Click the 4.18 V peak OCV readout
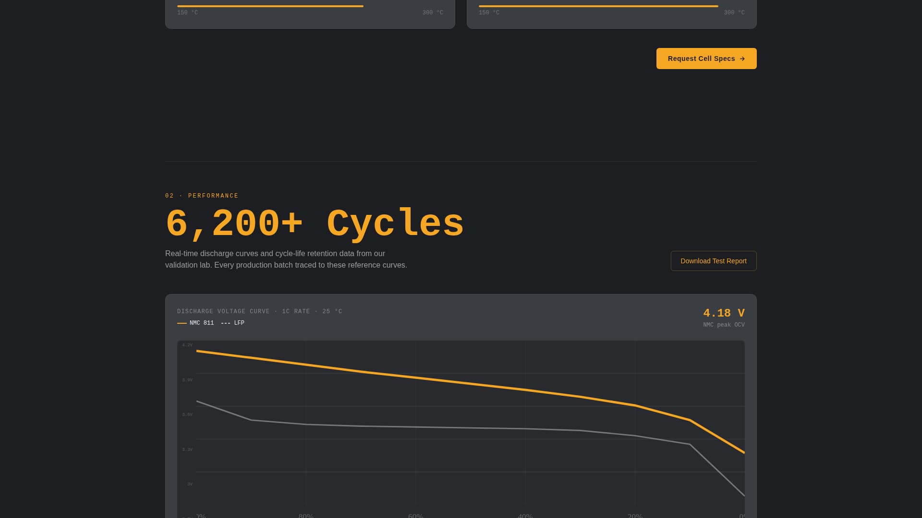Image resolution: width=922 pixels, height=518 pixels. click(724, 313)
